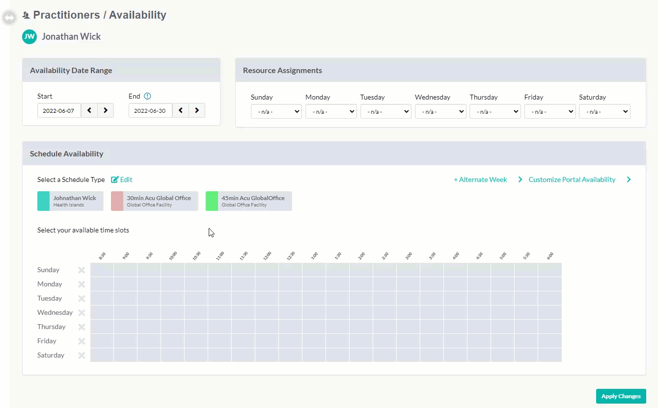Toggle Saturday 2:00 time slot
658x408 pixels.
361,355
